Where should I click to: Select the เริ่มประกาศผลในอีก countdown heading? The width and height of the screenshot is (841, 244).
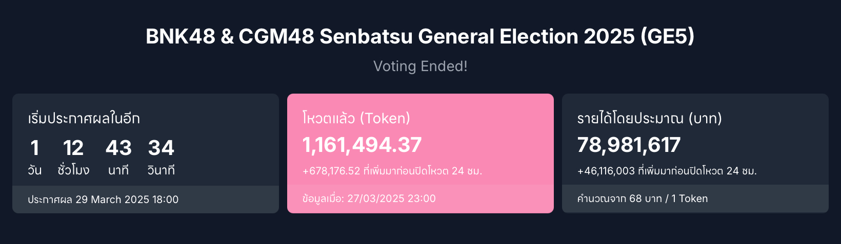click(84, 118)
